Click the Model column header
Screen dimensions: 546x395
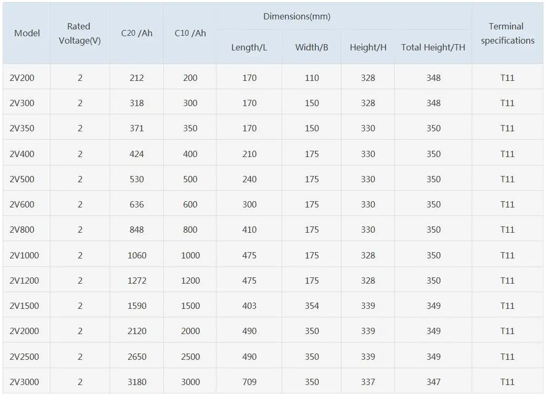tap(27, 33)
